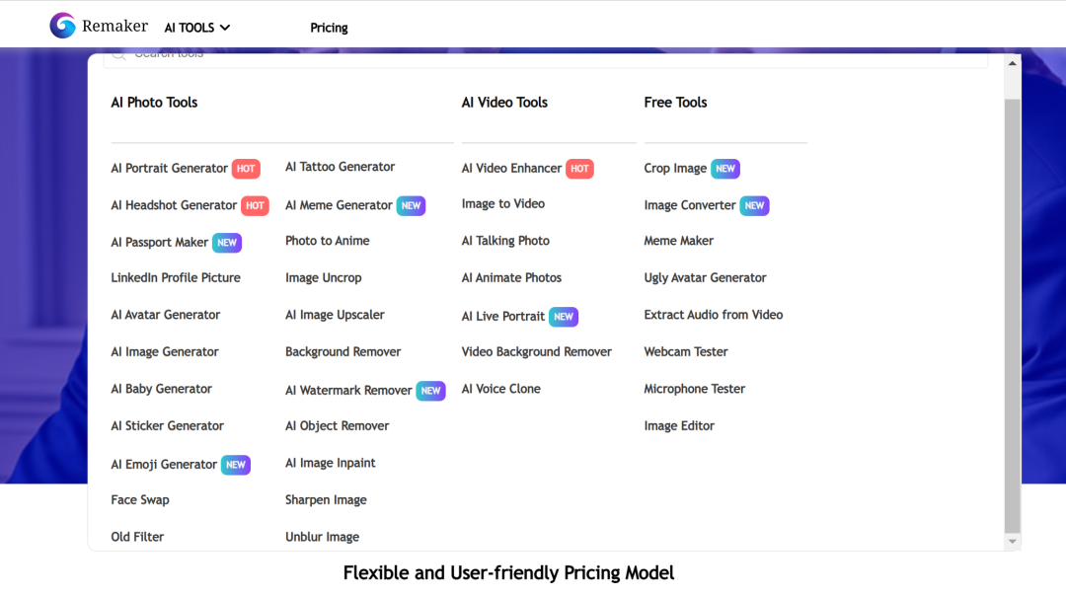
Task: Click the scrollbar down arrow
Action: click(1012, 542)
